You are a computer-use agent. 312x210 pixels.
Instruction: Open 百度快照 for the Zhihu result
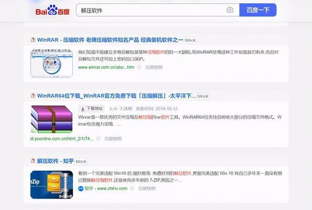147,188
